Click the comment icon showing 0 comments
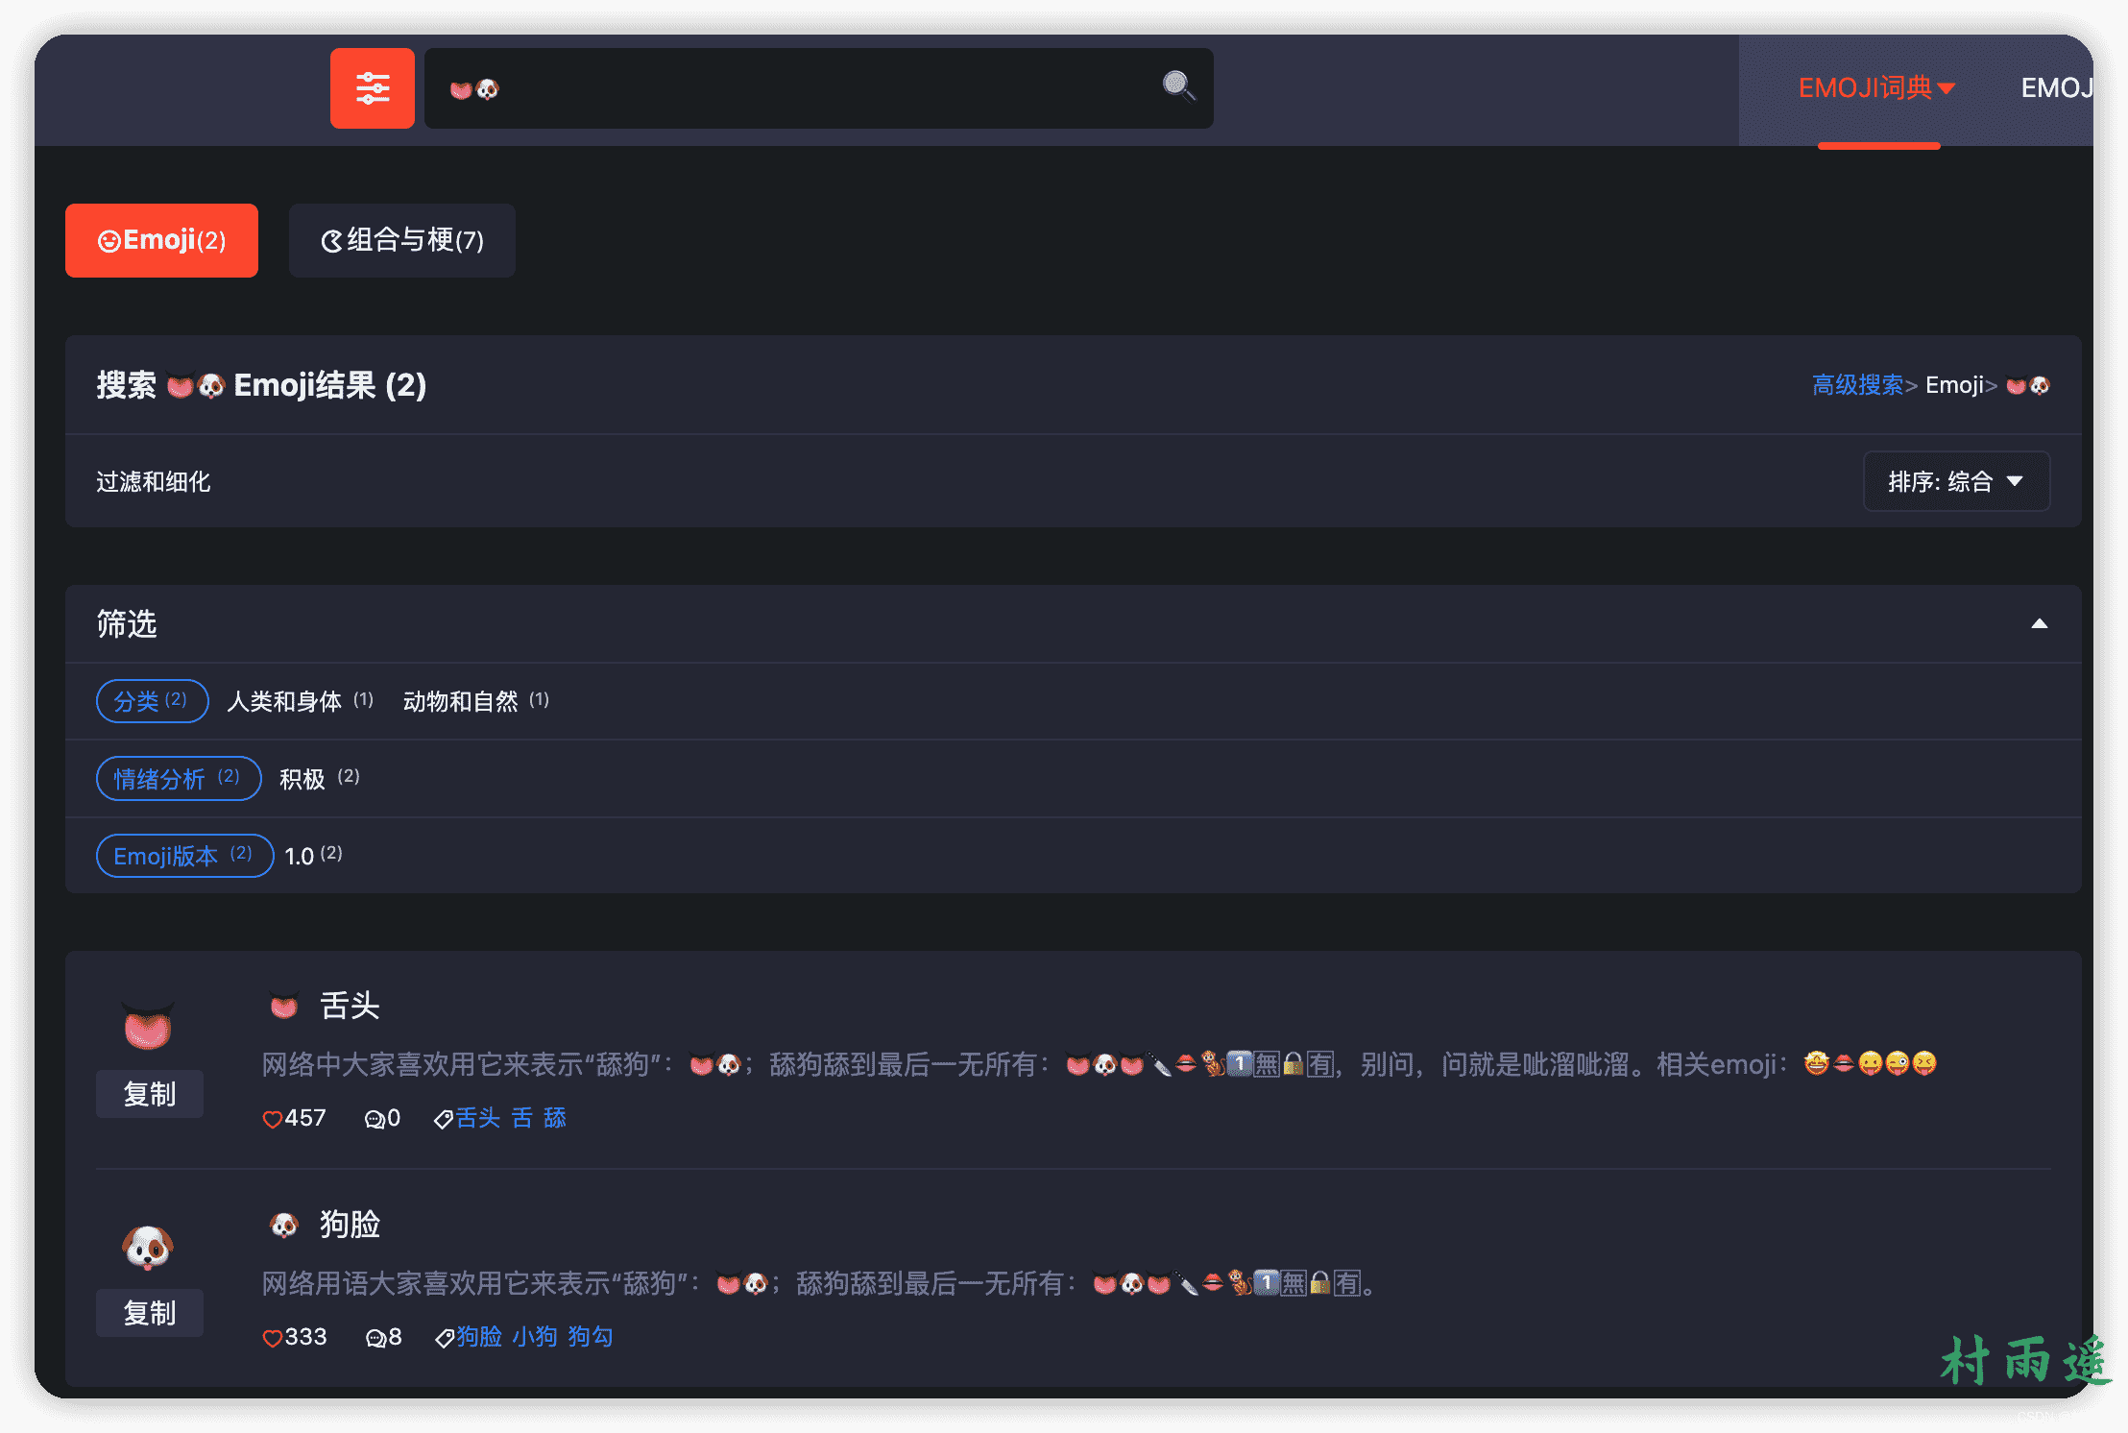Viewport: 2128px width, 1433px height. (x=374, y=1119)
